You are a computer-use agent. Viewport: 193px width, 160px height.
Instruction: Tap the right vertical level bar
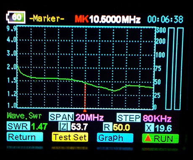[x=179, y=69]
